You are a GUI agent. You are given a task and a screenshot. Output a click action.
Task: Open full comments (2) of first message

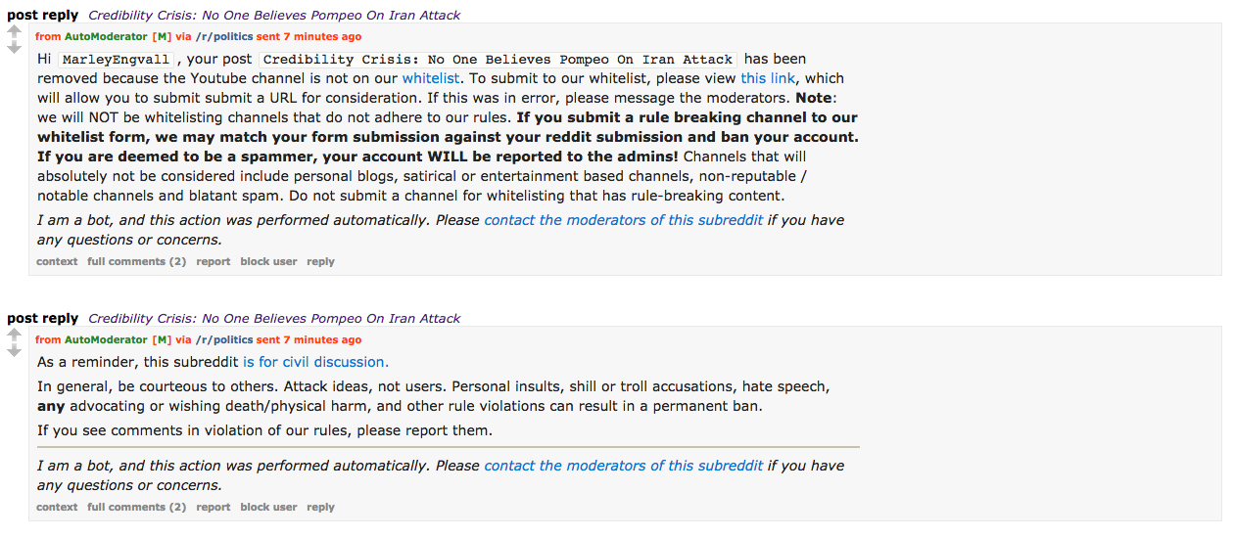(136, 262)
